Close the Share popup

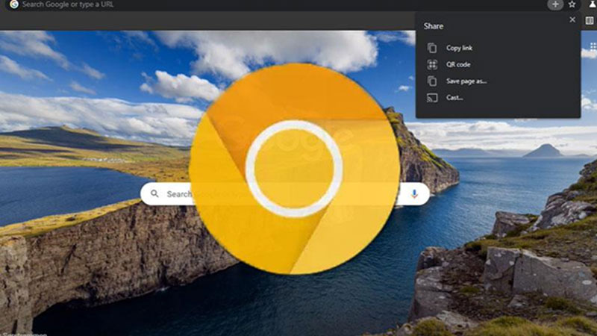pos(572,19)
